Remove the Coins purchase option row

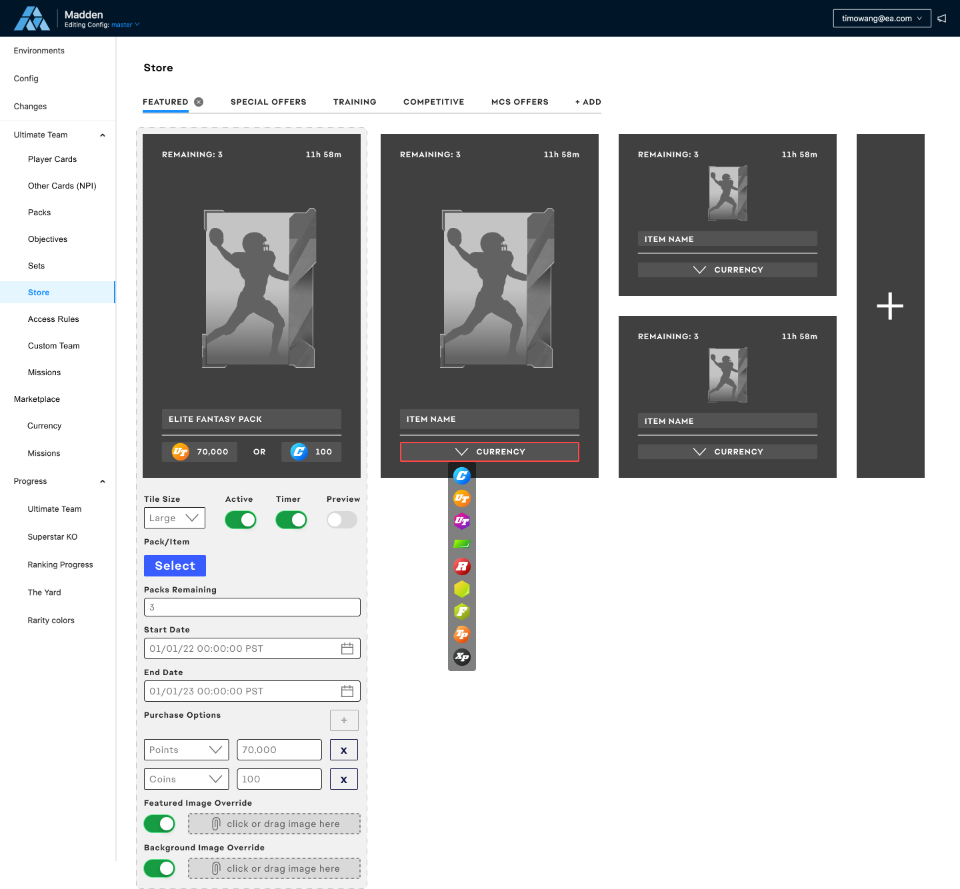(x=344, y=779)
